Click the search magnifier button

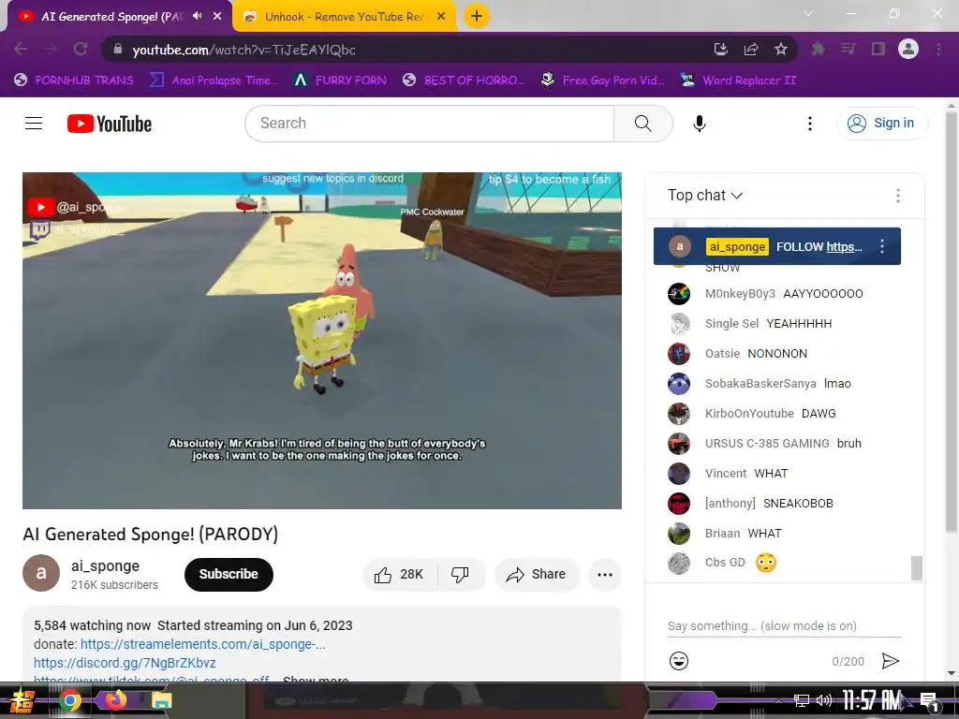642,124
